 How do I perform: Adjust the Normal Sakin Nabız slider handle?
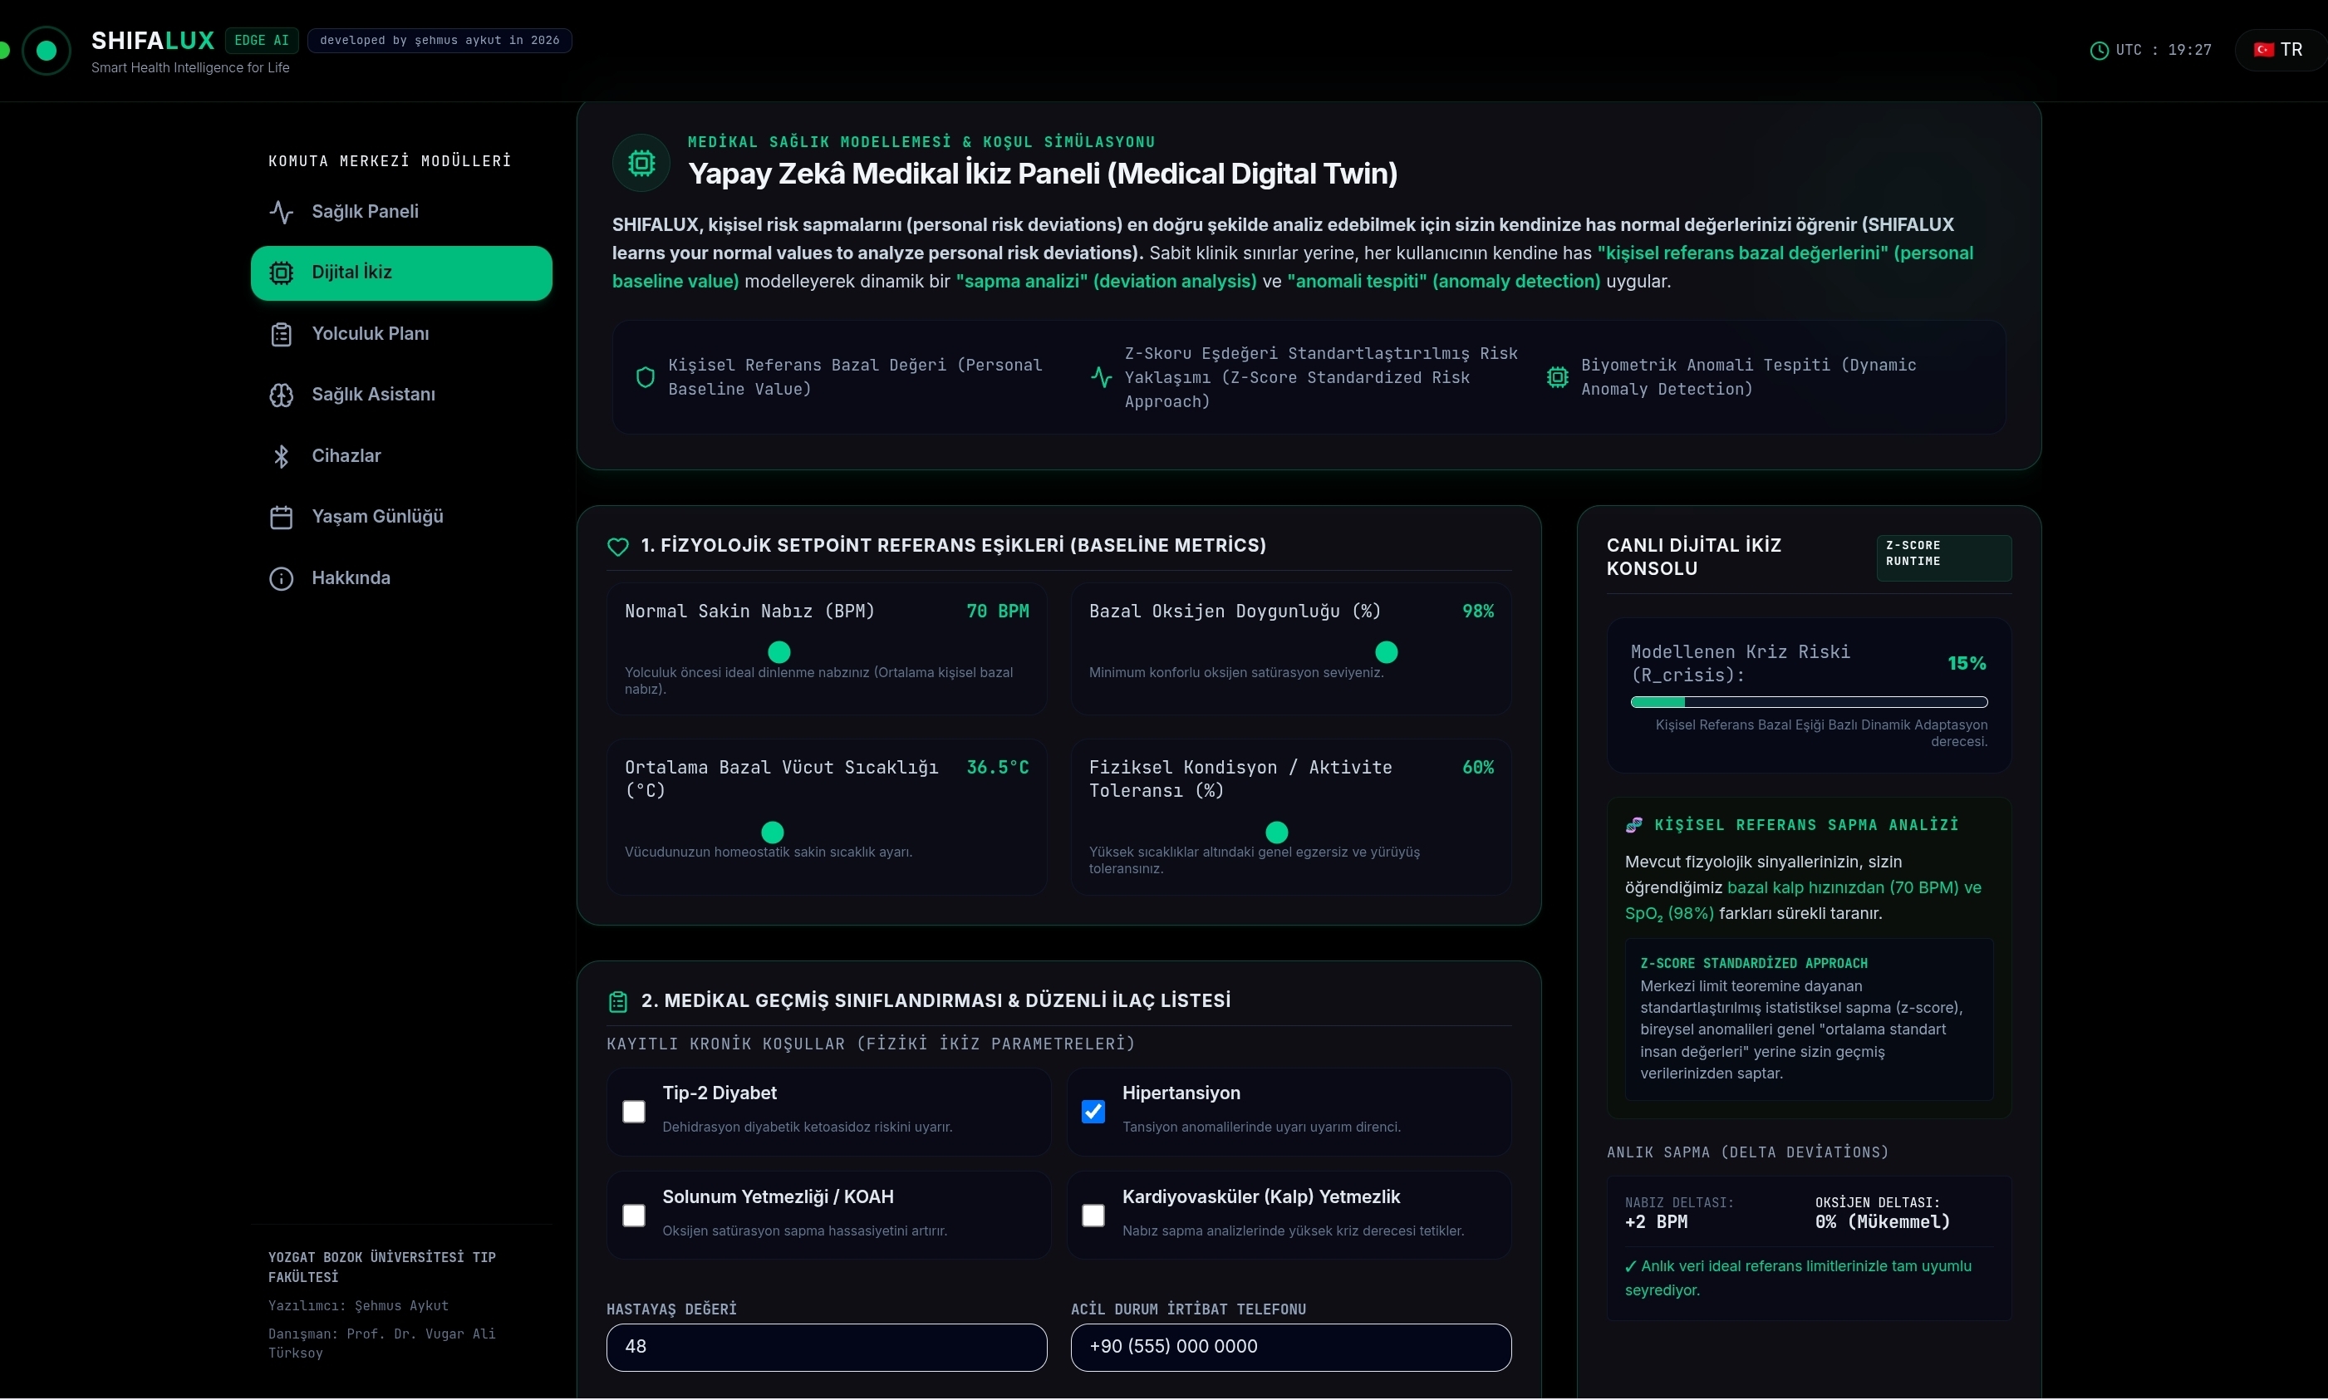point(779,652)
